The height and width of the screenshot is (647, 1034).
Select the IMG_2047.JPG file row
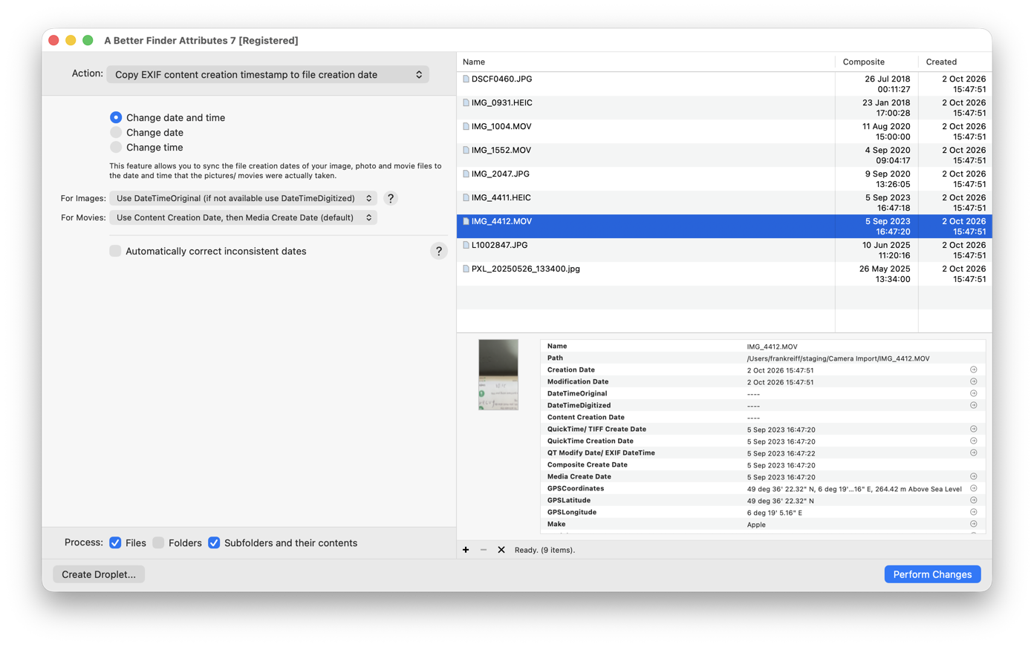coord(724,179)
